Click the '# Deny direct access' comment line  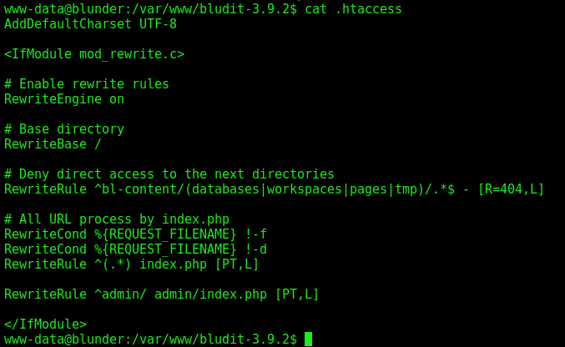pos(169,174)
